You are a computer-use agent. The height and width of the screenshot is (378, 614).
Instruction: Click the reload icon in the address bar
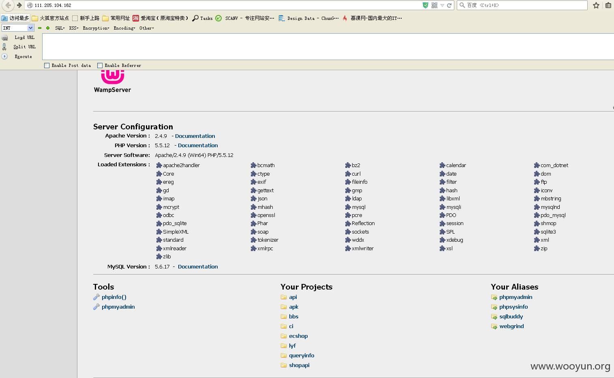[x=449, y=5]
